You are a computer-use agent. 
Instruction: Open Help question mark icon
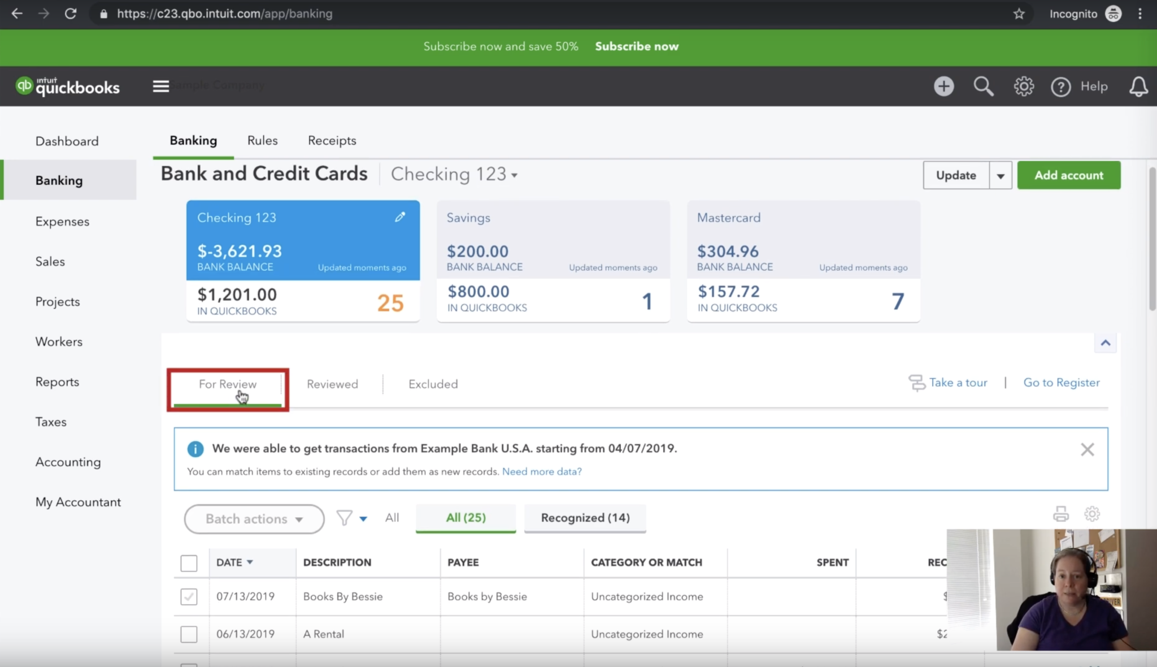[1060, 86]
